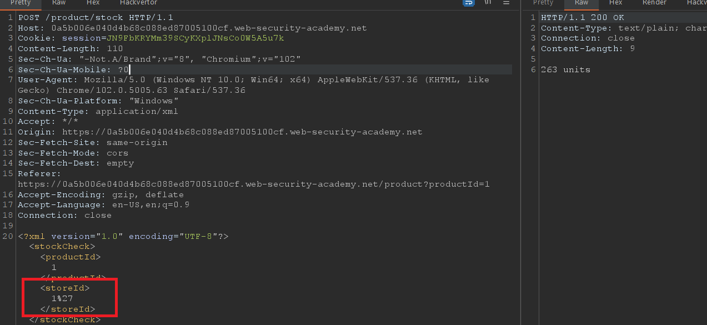Click the Host header line
The height and width of the screenshot is (325, 707).
tap(192, 28)
